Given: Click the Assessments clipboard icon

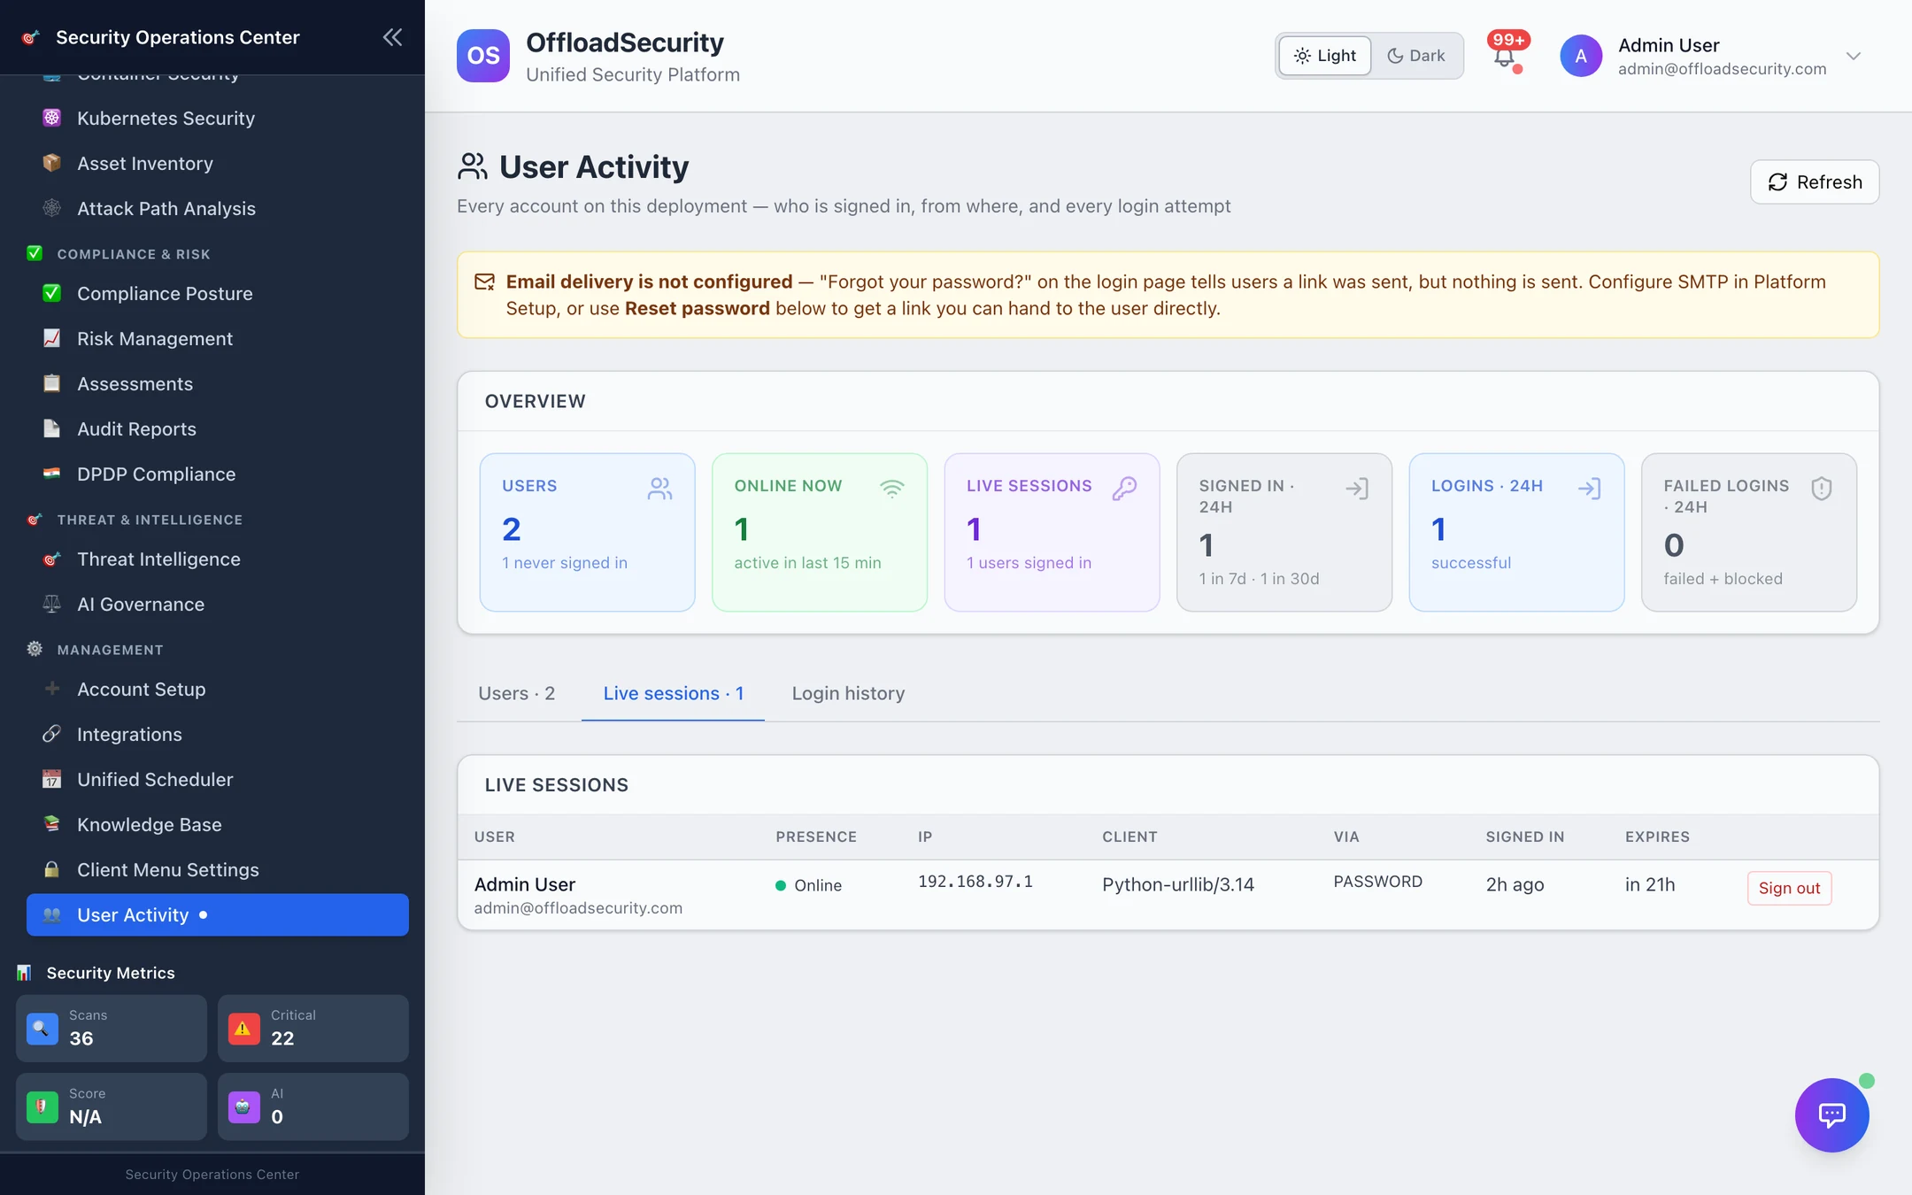Looking at the screenshot, I should 52,383.
